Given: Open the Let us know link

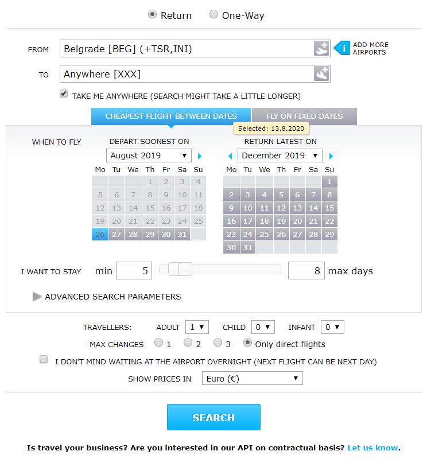Looking at the screenshot, I should coord(372,448).
